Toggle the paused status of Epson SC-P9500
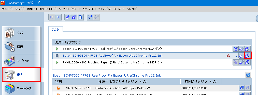 point(57,56)
